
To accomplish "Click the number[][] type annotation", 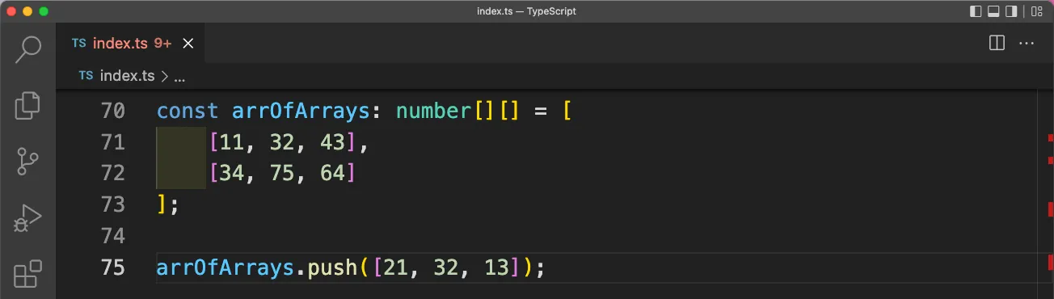I will (458, 111).
